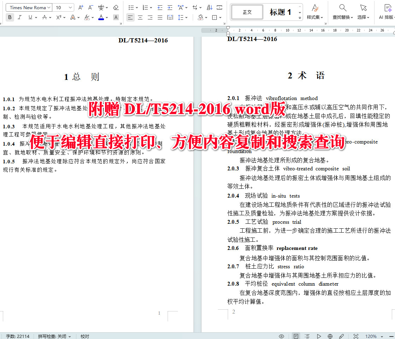The height and width of the screenshot is (339, 395).
Task: Open the font size dropdown
Action: [x=63, y=7]
